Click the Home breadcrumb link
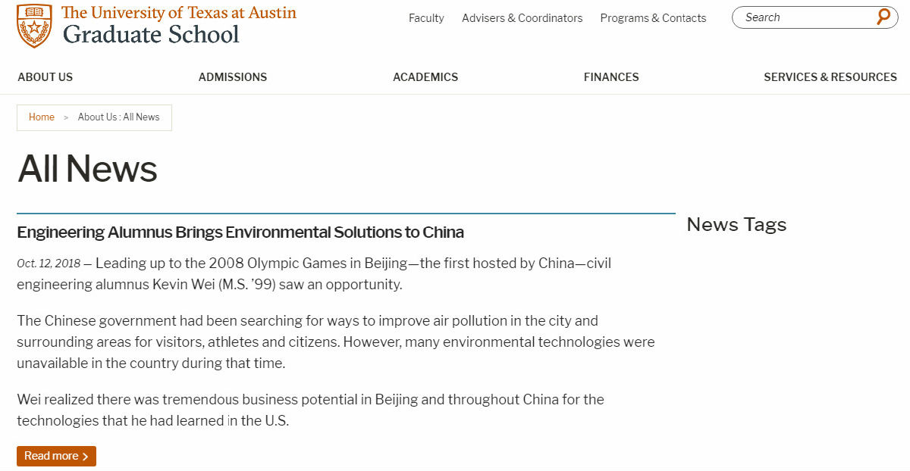The width and height of the screenshot is (910, 471). 42,117
